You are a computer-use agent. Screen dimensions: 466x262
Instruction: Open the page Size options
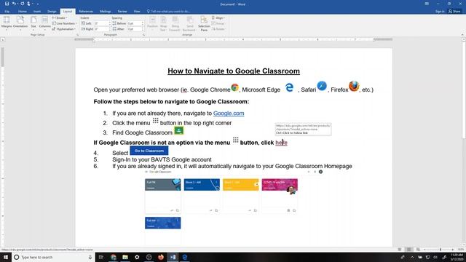click(x=33, y=23)
